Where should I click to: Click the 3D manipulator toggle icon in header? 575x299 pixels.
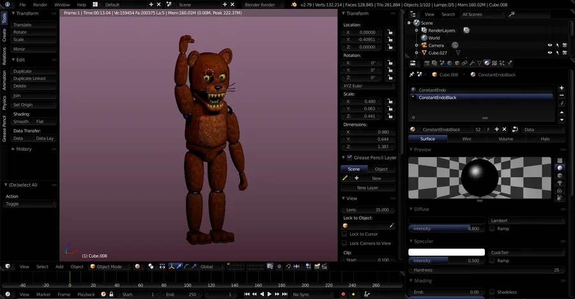tap(172, 266)
